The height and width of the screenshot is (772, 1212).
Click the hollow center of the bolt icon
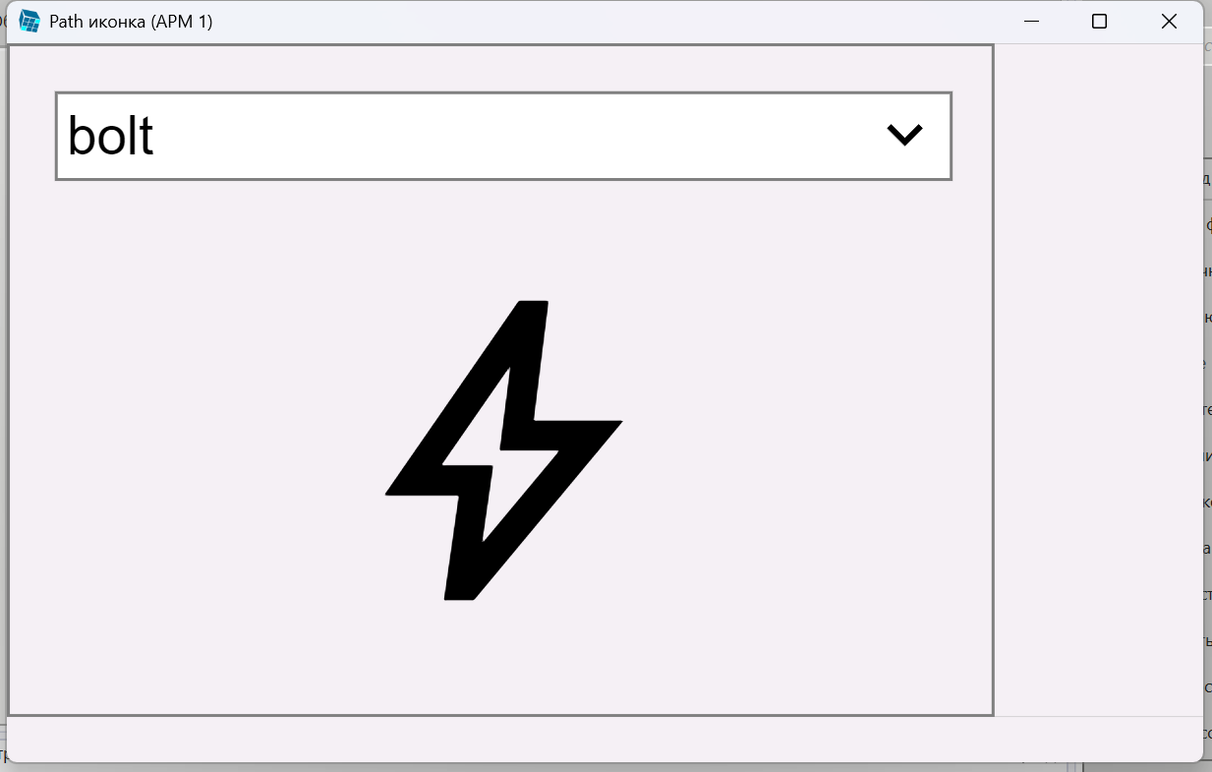click(499, 457)
